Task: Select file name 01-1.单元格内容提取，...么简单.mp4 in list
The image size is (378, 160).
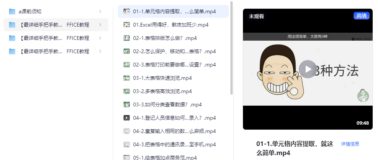Action: (x=174, y=11)
